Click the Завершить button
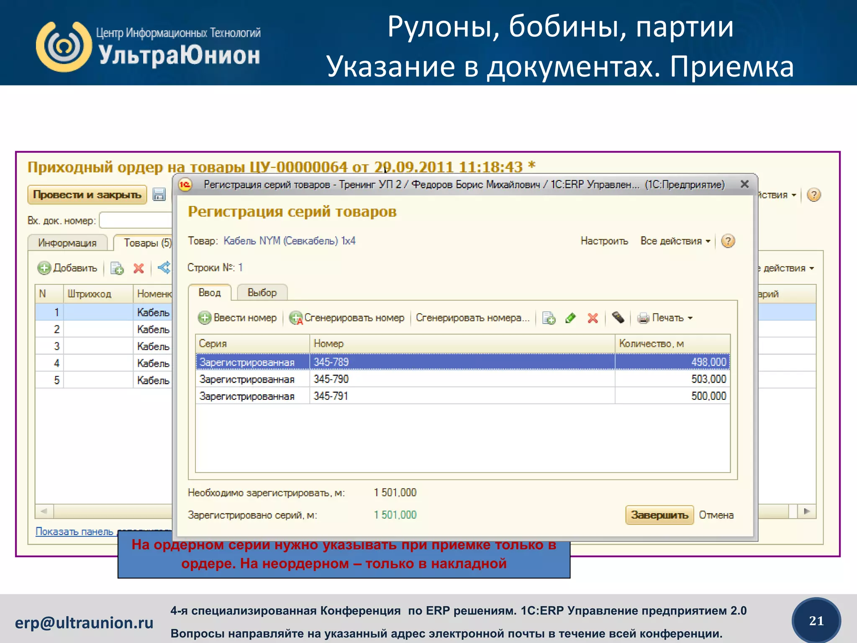The height and width of the screenshot is (643, 857). tap(659, 515)
